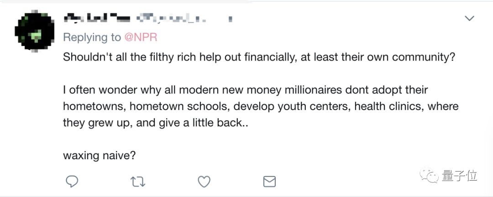
Task: Open the @NPR profile link
Action: click(x=141, y=37)
